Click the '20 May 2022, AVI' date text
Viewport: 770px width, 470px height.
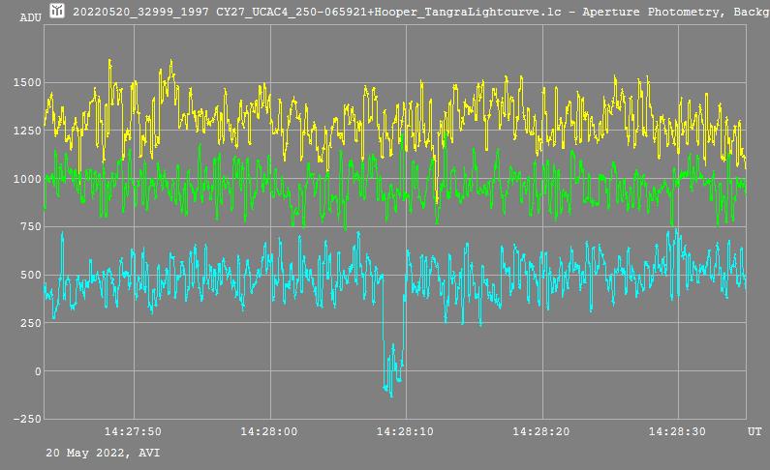(103, 453)
